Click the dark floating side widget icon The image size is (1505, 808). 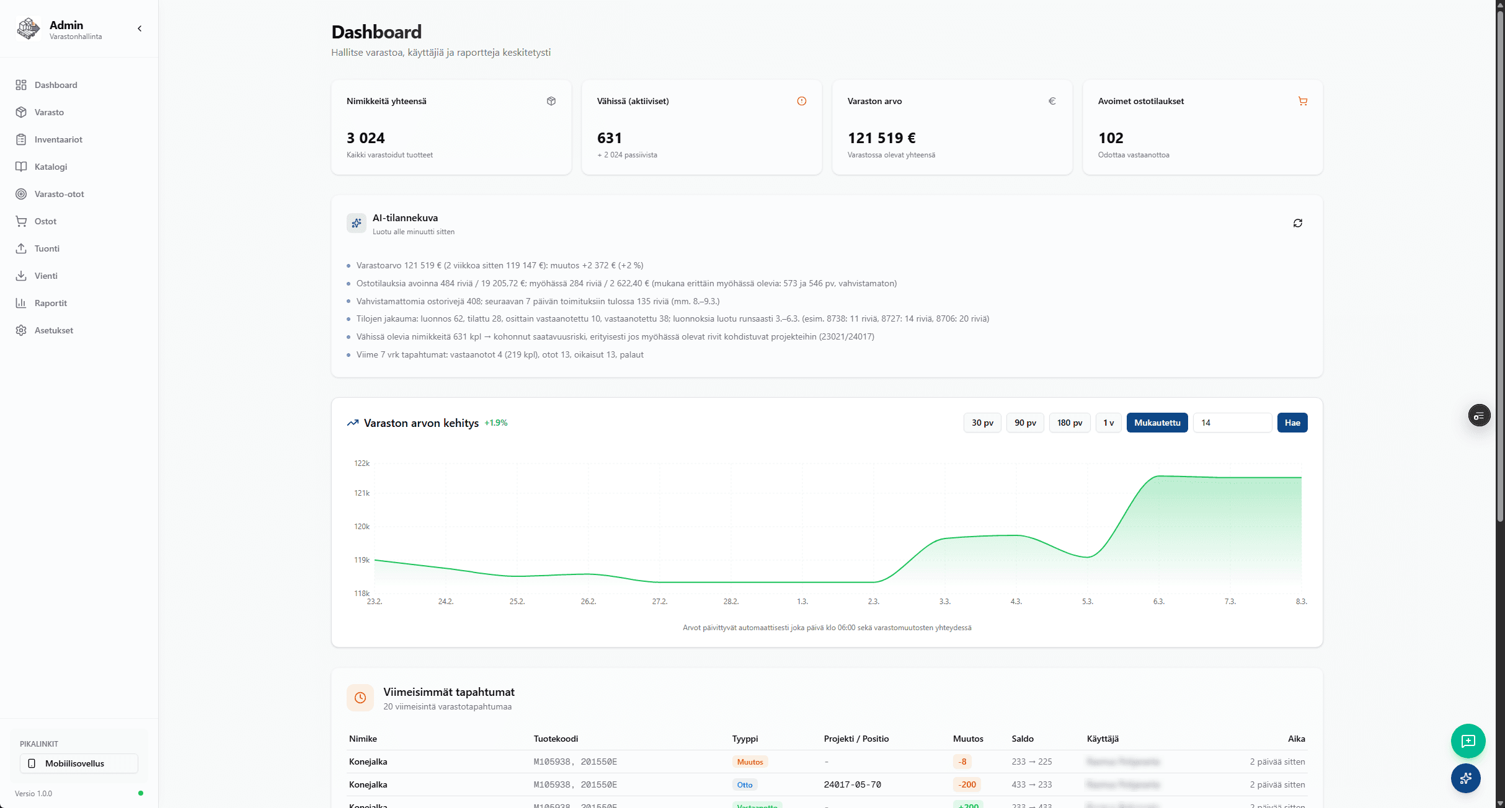tap(1479, 415)
